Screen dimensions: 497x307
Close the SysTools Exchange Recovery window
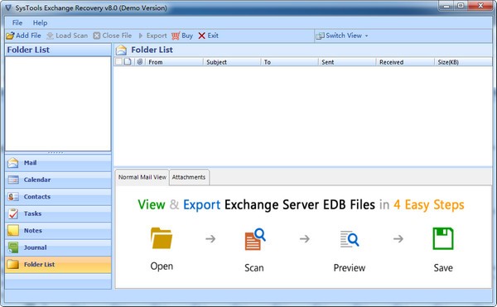click(480, 6)
